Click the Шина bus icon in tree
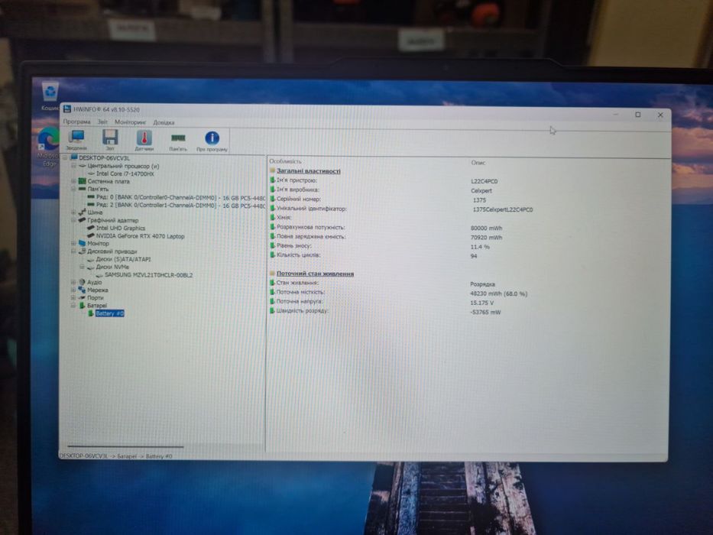This screenshot has width=713, height=535. click(x=83, y=212)
